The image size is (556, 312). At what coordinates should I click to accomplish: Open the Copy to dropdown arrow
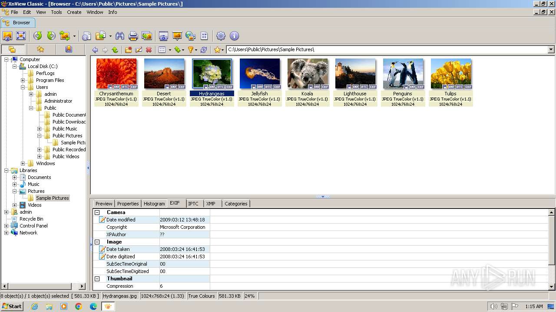110,36
